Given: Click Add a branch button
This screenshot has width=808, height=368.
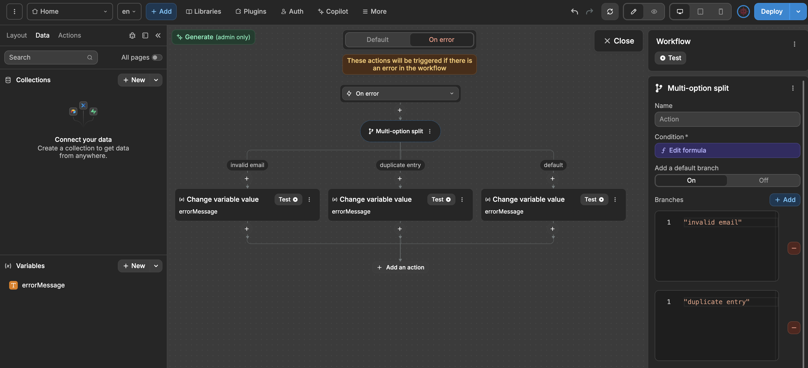Looking at the screenshot, I should (785, 199).
